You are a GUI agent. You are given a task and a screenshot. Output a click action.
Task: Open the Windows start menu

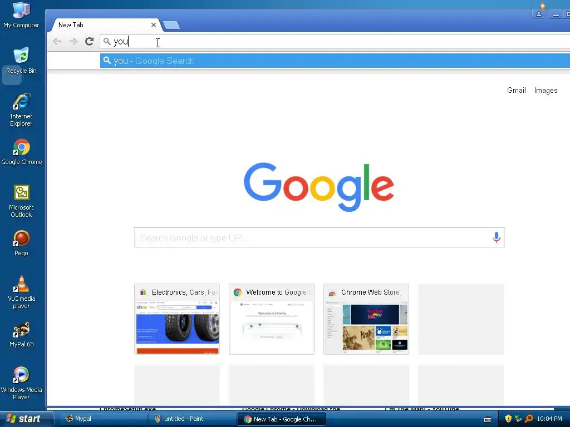click(26, 419)
